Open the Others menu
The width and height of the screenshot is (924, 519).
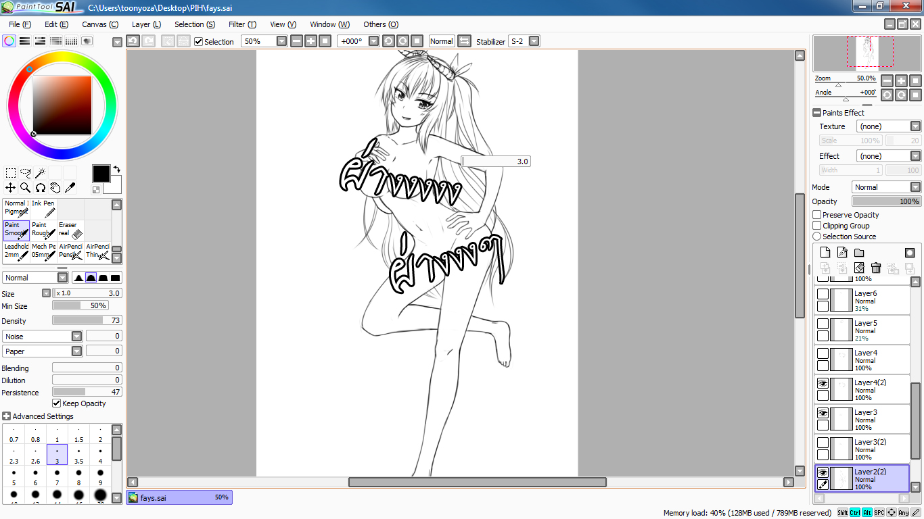380,24
